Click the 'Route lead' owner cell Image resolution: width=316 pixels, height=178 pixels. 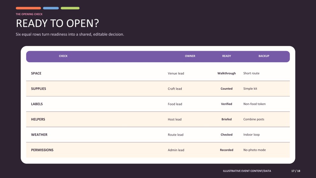coord(176,135)
